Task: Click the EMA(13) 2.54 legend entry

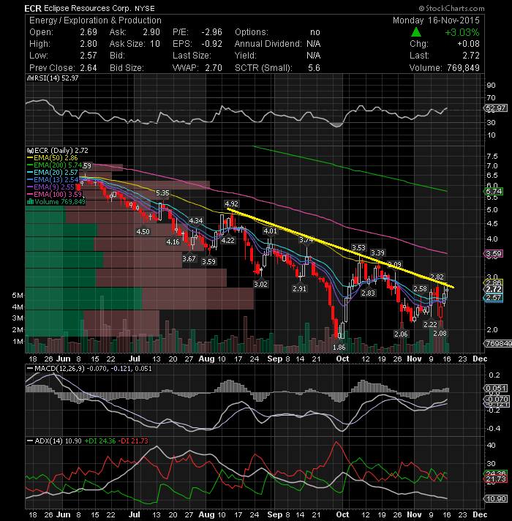Action: [52, 180]
